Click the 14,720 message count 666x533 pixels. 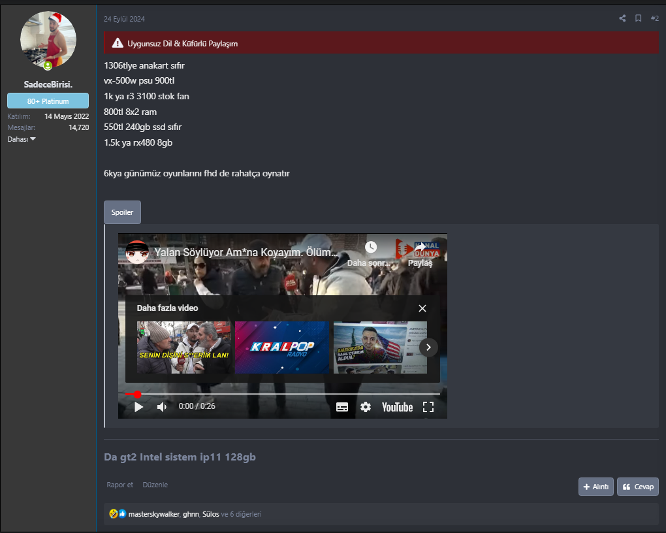click(79, 127)
